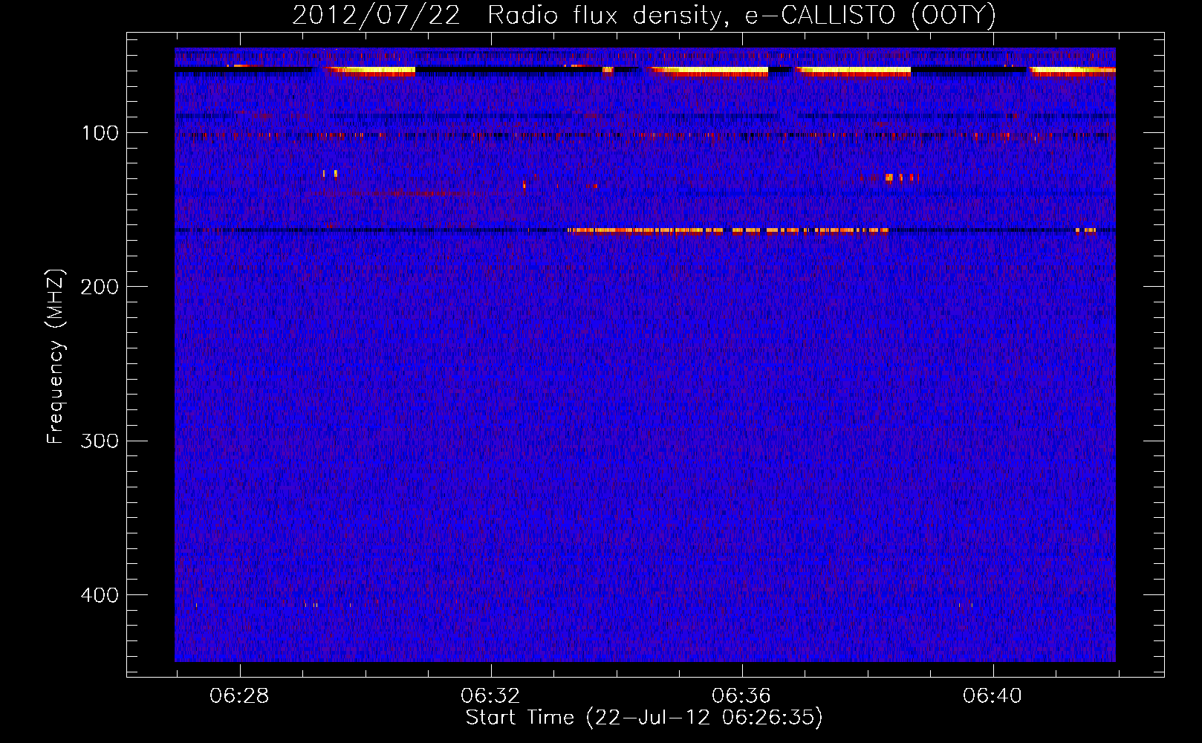Select the date '2012/07/22' in the title
Viewport: 1202px width, 743px height.
click(x=376, y=16)
